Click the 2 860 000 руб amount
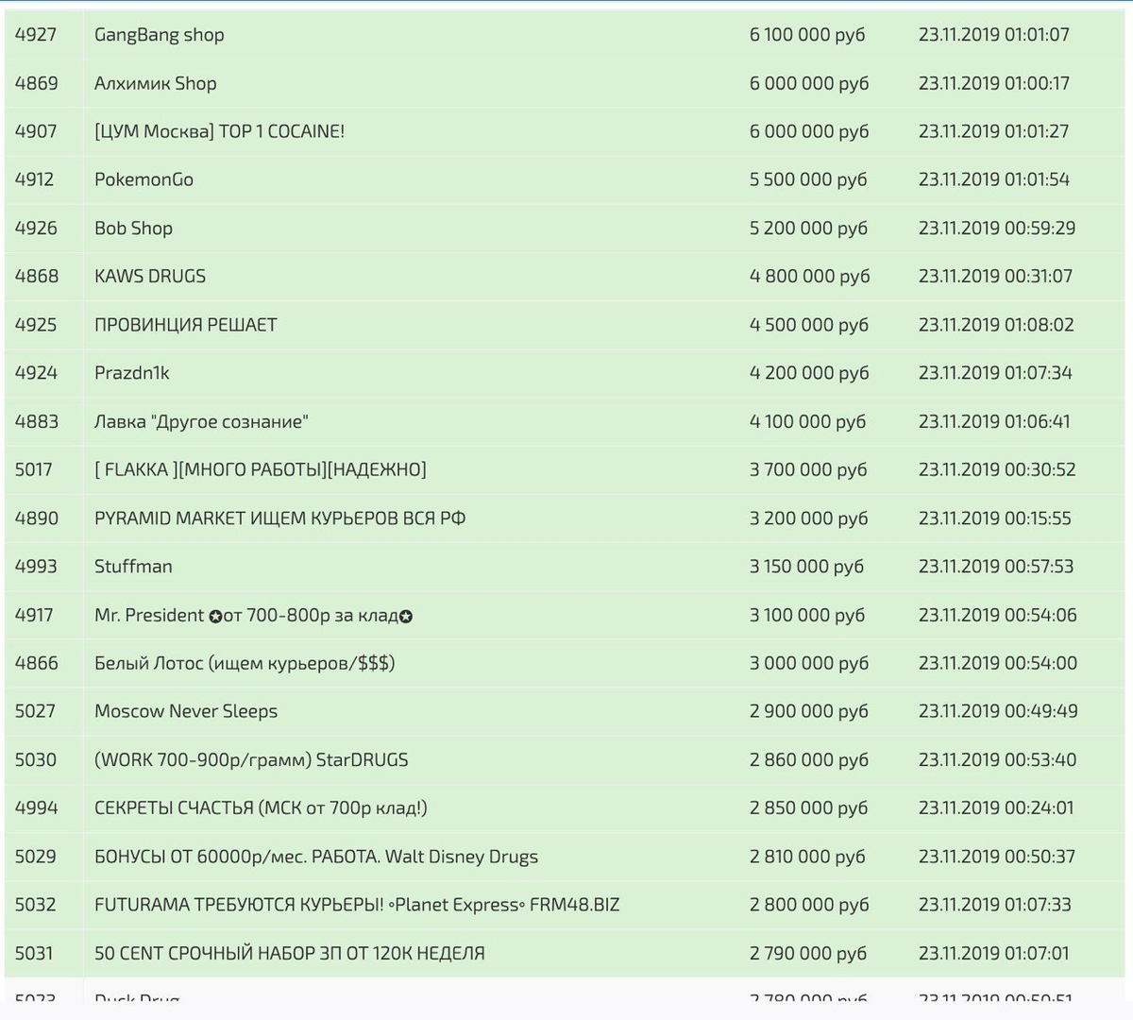This screenshot has height=1020, width=1133. click(809, 759)
